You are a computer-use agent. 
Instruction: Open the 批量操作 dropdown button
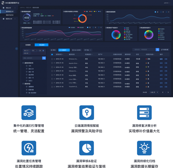click(64, 50)
